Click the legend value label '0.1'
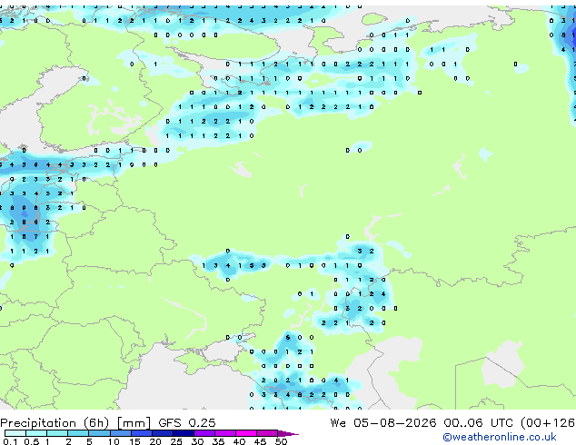Screen dimensions: 576x445 pyautogui.click(x=11, y=441)
